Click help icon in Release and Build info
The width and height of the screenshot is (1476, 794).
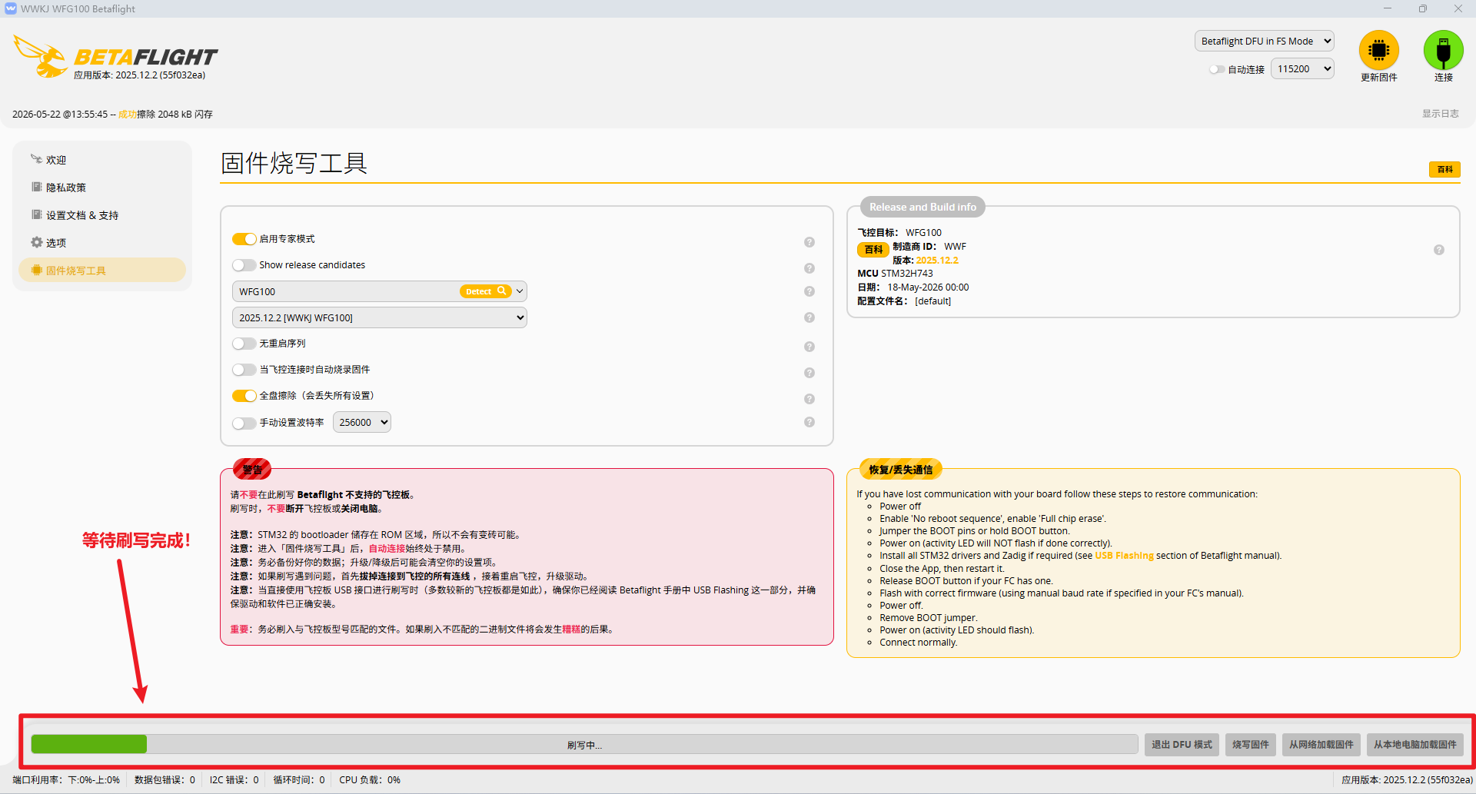1439,250
